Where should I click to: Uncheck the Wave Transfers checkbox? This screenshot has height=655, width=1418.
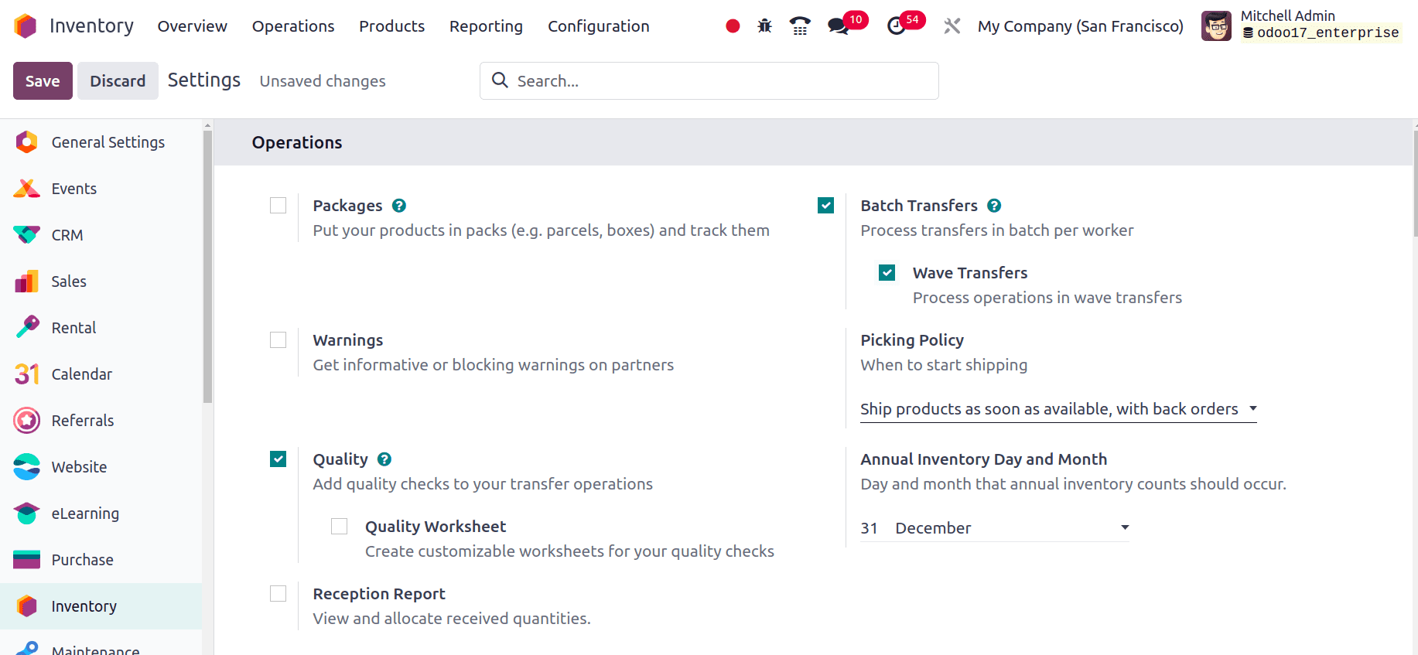click(x=887, y=273)
